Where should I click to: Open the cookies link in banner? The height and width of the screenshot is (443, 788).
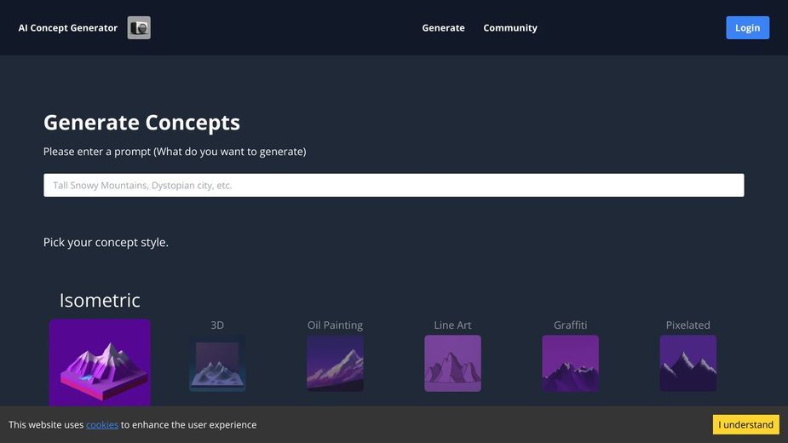(x=102, y=425)
